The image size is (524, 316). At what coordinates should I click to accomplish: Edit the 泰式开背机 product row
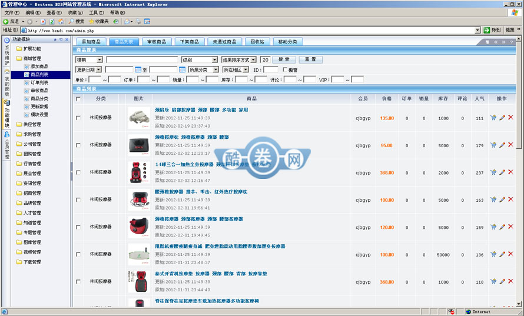(x=502, y=282)
